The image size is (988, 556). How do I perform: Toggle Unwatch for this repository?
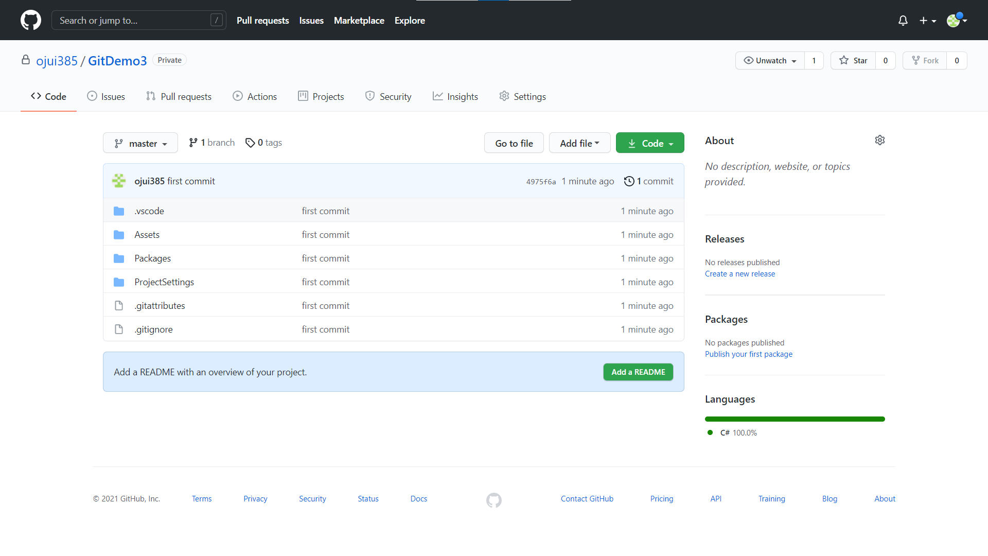(770, 61)
